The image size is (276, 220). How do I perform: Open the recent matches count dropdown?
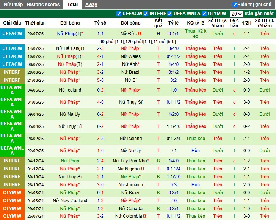click(x=236, y=14)
